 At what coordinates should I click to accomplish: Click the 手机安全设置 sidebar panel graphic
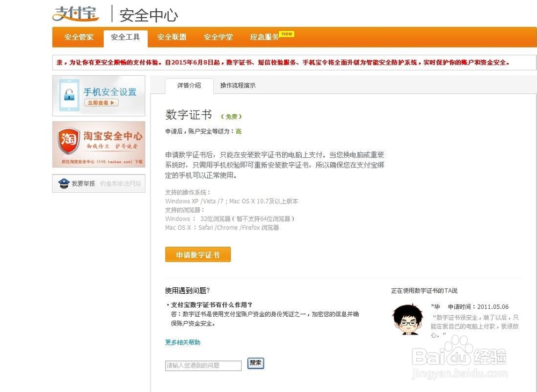[x=99, y=95]
